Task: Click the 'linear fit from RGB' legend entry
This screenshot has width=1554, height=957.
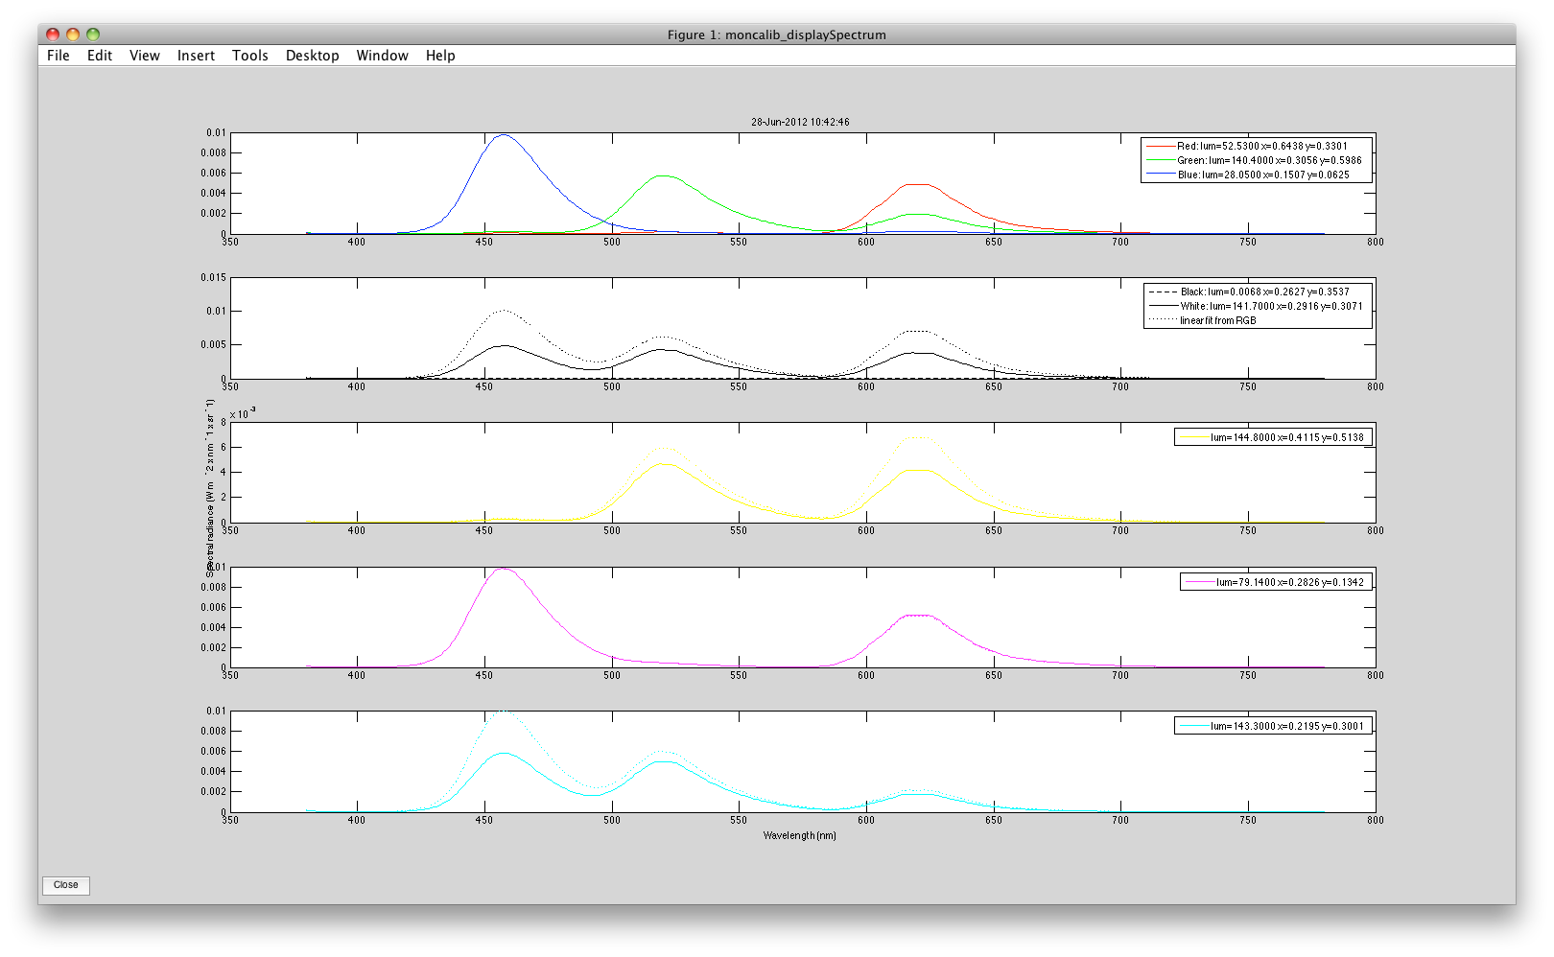Action: click(1203, 320)
